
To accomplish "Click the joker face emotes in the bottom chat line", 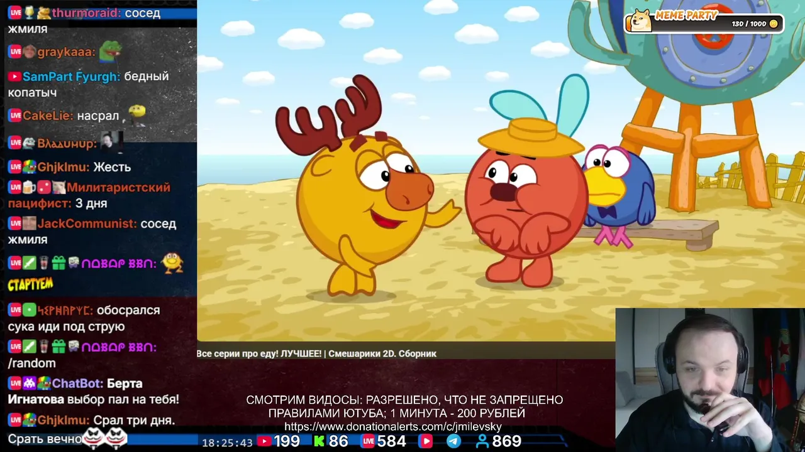I will click(x=106, y=438).
